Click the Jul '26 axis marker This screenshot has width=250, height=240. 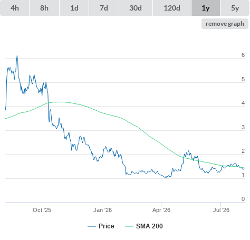pyautogui.click(x=221, y=210)
